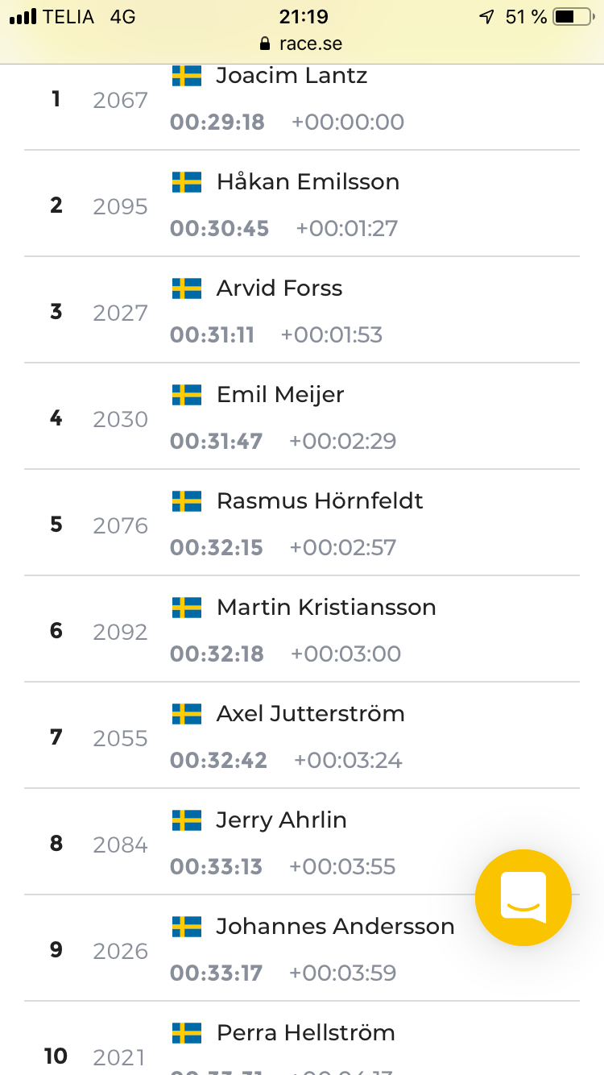Tap the flag icon beside Emil Meijer
The height and width of the screenshot is (1075, 604).
click(187, 395)
